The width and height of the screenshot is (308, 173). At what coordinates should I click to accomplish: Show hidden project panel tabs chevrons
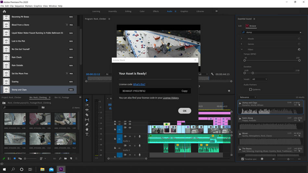pyautogui.click(x=80, y=97)
